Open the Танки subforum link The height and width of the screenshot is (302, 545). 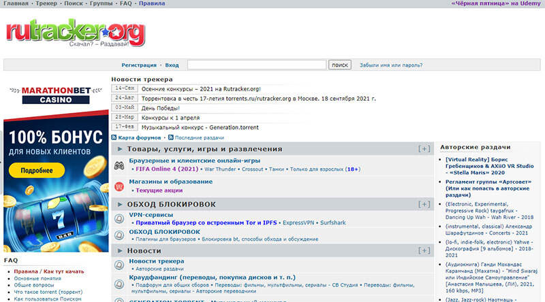tap(277, 169)
